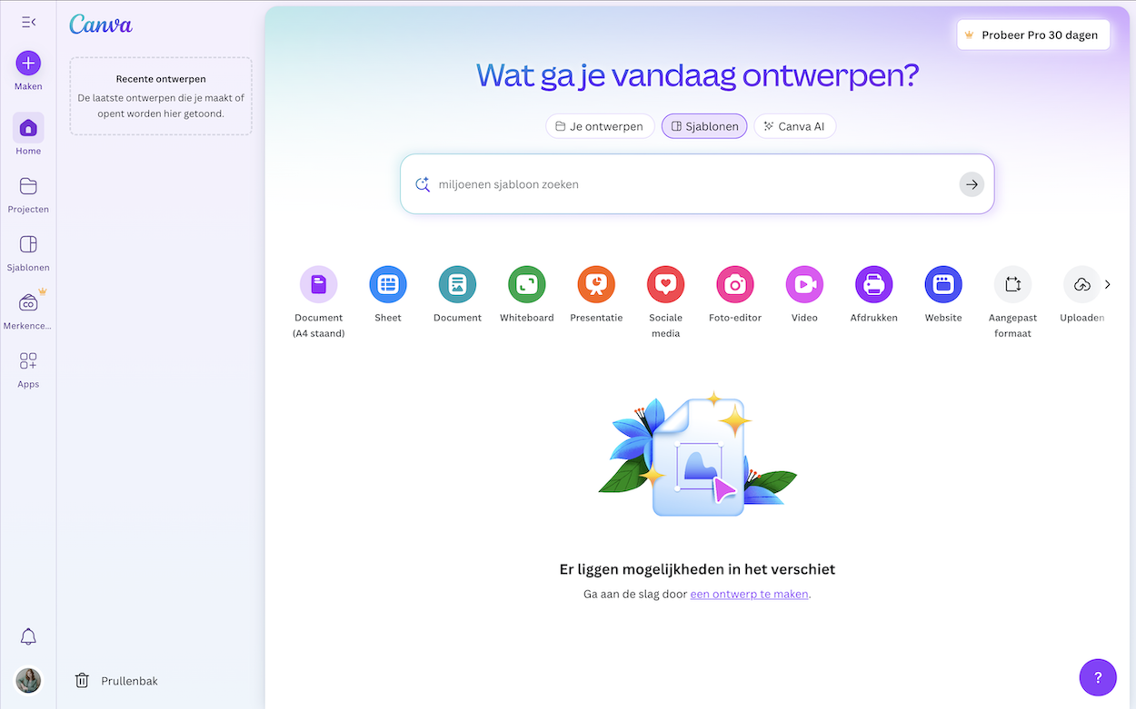Image resolution: width=1136 pixels, height=709 pixels.
Task: Toggle the Sjablonen search filter
Action: tap(704, 126)
